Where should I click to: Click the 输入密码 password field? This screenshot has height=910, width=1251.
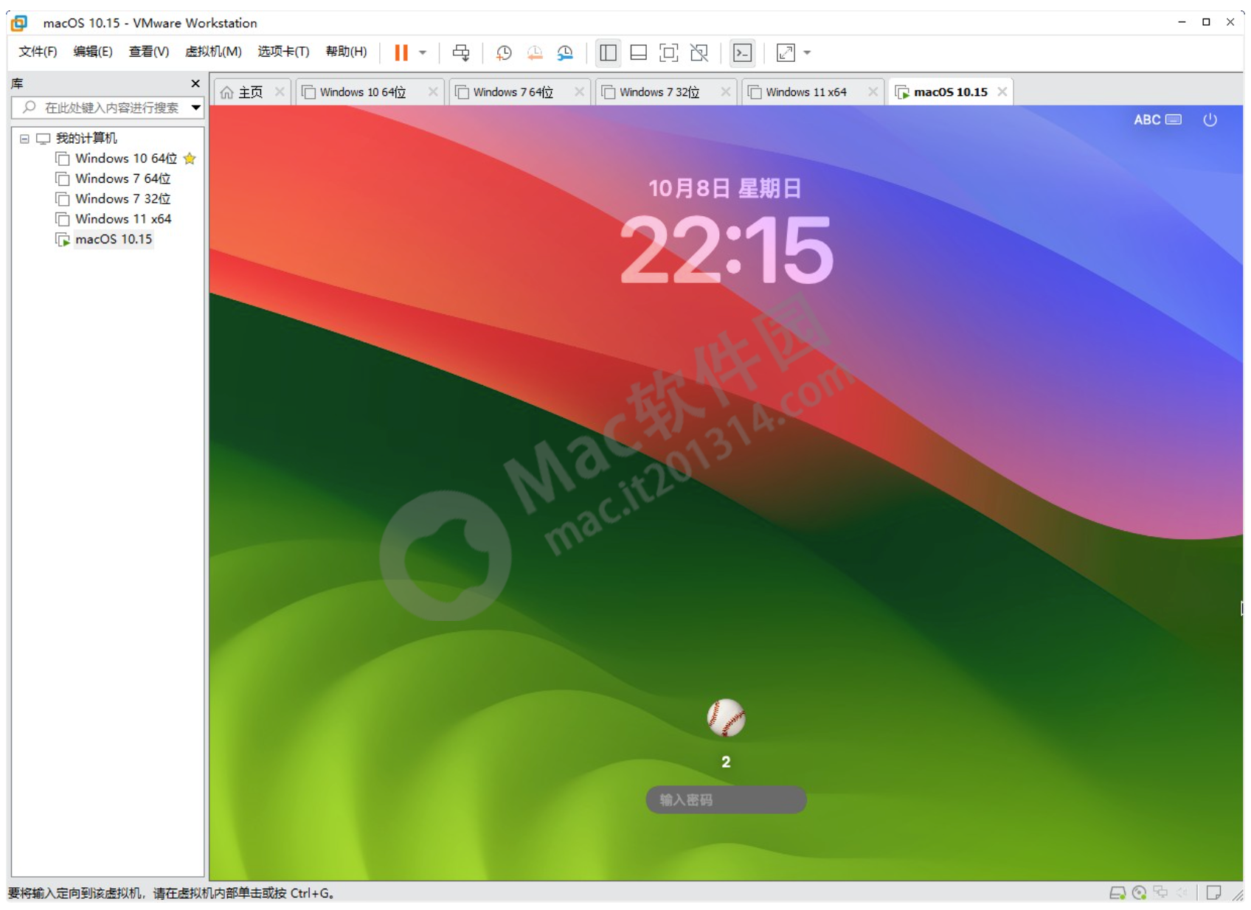726,800
